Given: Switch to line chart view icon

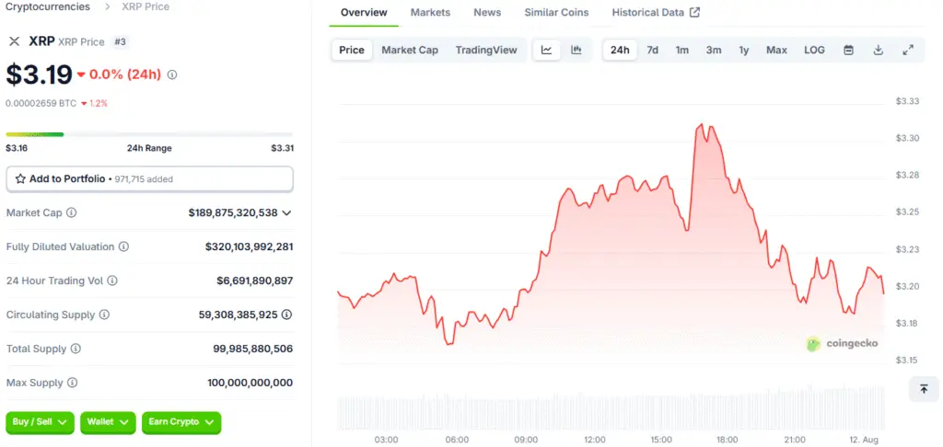Looking at the screenshot, I should 547,51.
